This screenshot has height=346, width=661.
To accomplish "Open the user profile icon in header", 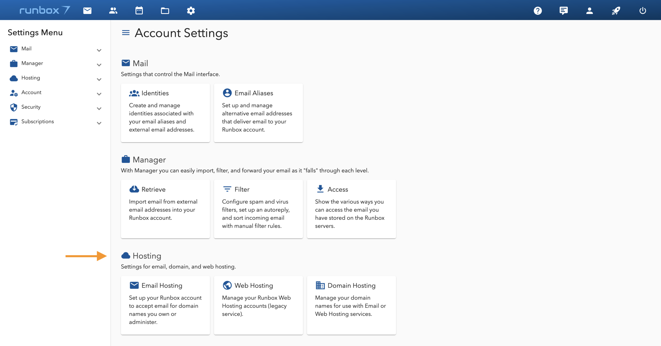I will click(x=589, y=11).
